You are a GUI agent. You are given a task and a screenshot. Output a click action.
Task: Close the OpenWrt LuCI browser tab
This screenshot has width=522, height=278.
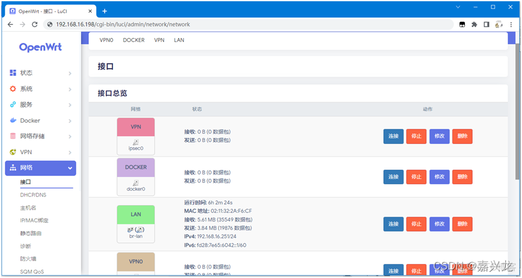[x=90, y=11]
